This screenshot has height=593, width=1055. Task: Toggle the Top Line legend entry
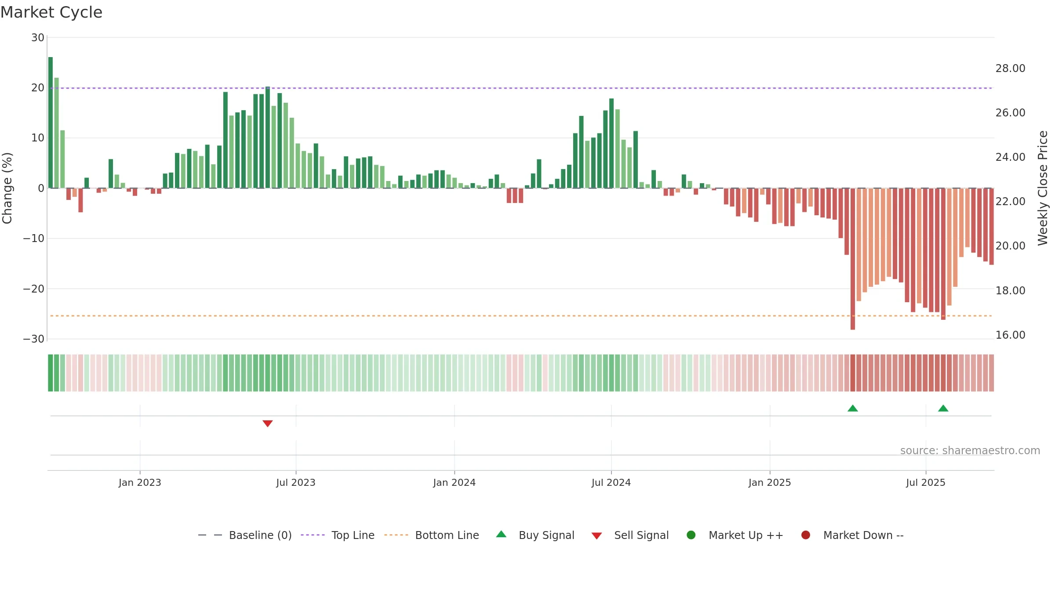tap(338, 535)
